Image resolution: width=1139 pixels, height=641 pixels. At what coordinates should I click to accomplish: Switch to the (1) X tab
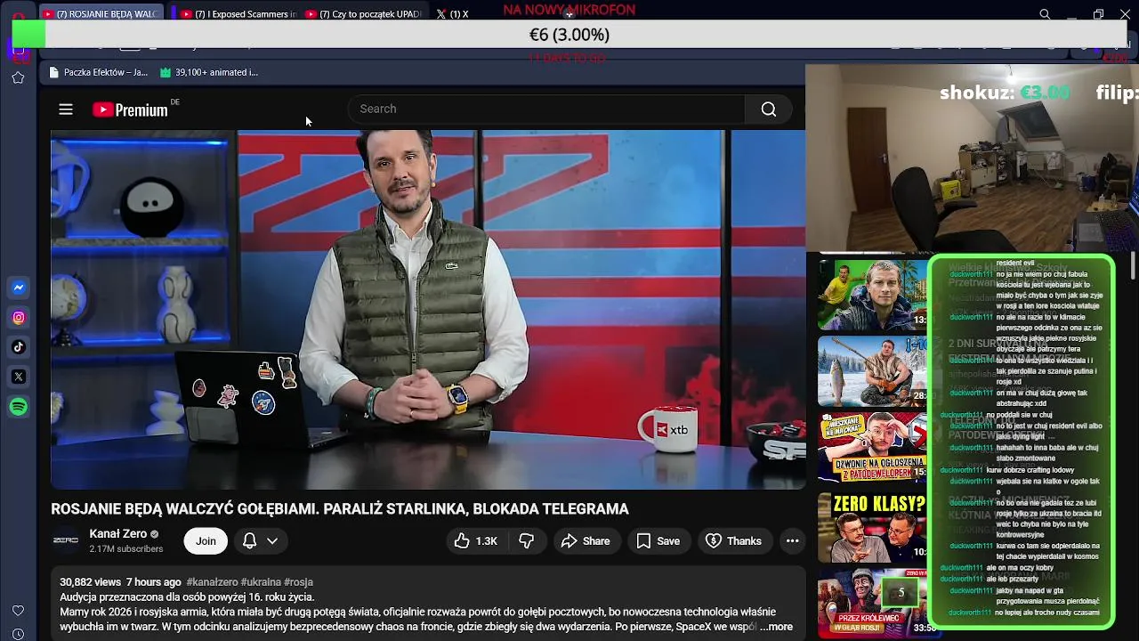pos(452,14)
